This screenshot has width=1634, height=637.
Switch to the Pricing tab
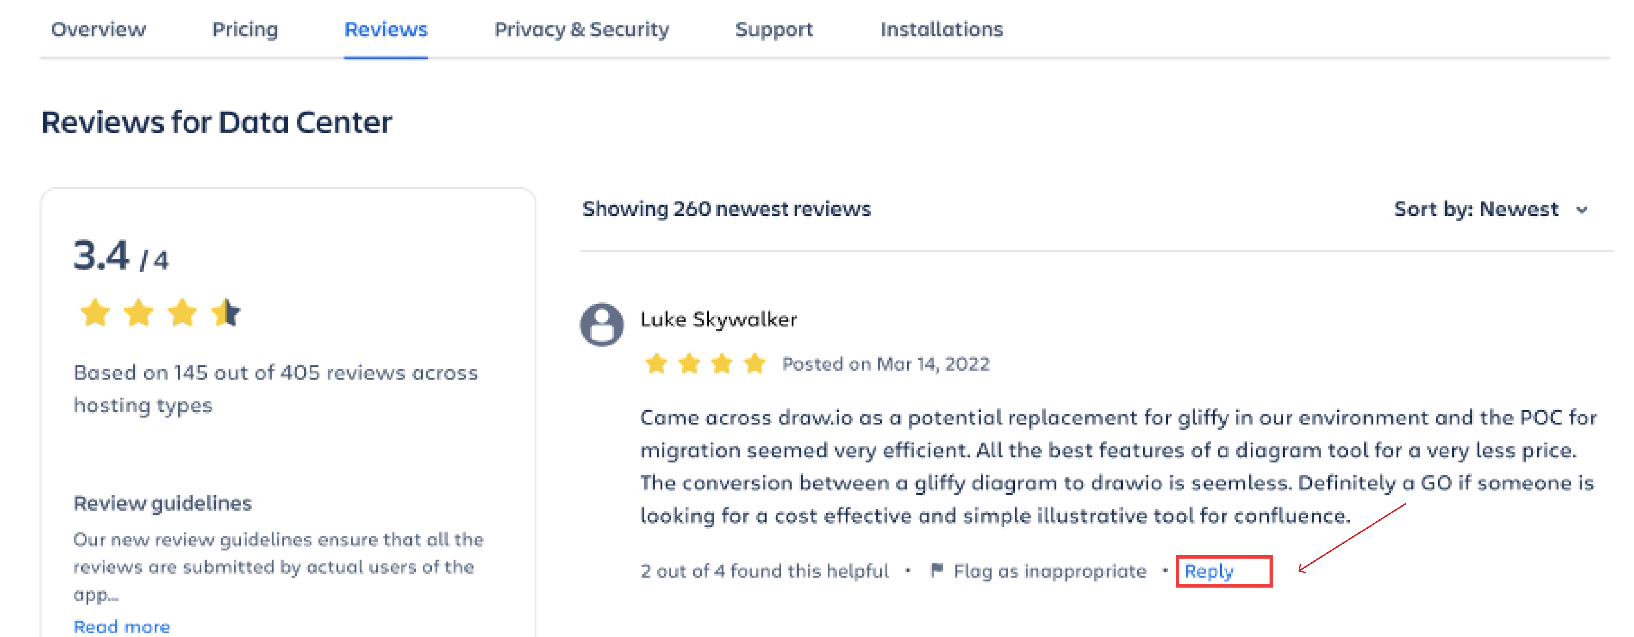click(245, 29)
